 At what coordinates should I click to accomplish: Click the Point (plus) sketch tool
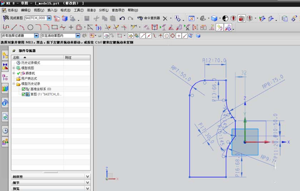click(x=71, y=27)
